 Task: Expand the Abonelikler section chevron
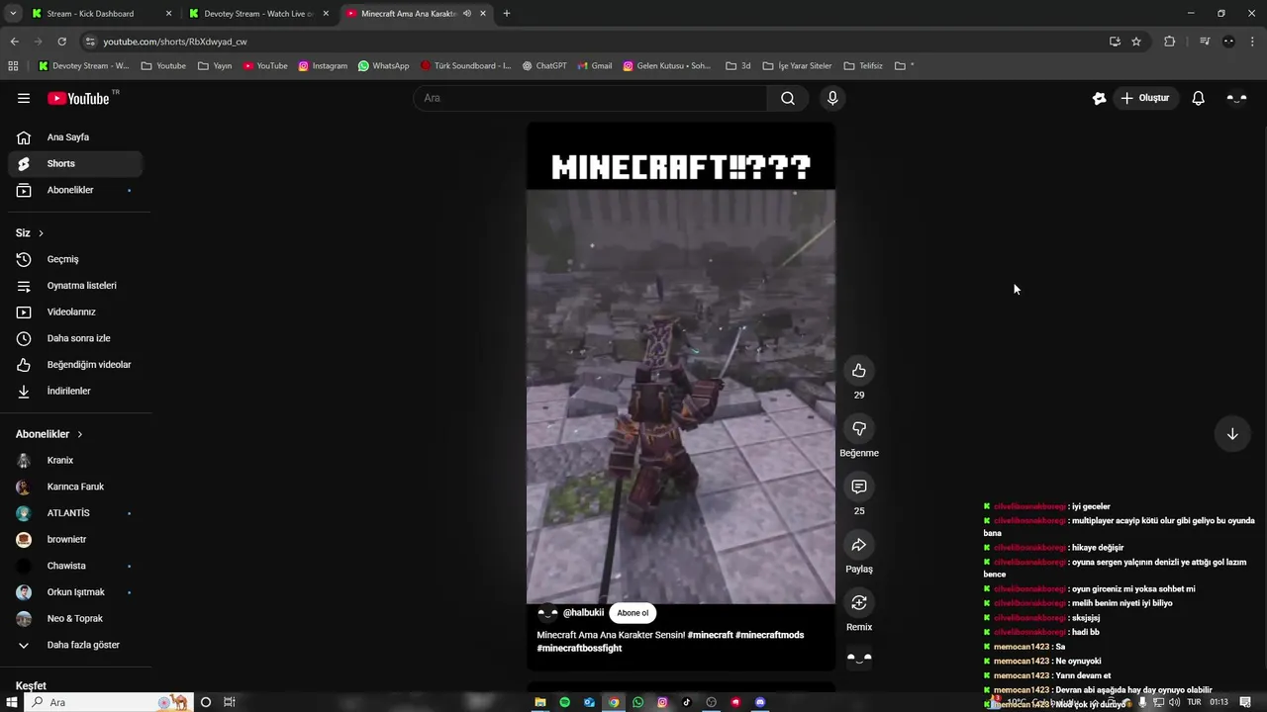(79, 434)
